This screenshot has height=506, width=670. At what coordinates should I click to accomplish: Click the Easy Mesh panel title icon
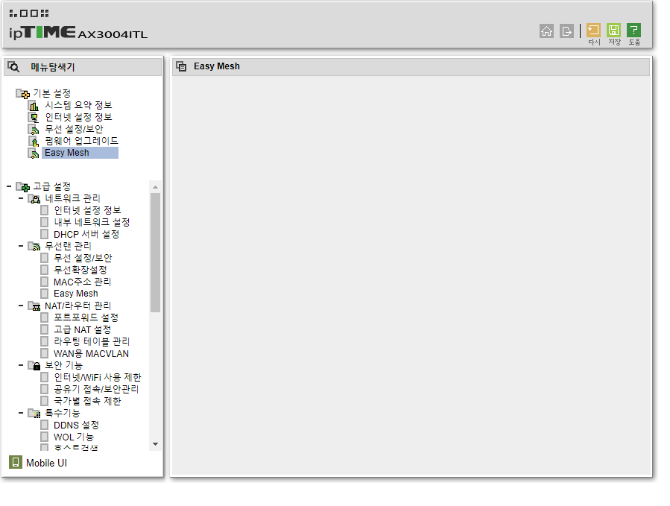click(182, 66)
